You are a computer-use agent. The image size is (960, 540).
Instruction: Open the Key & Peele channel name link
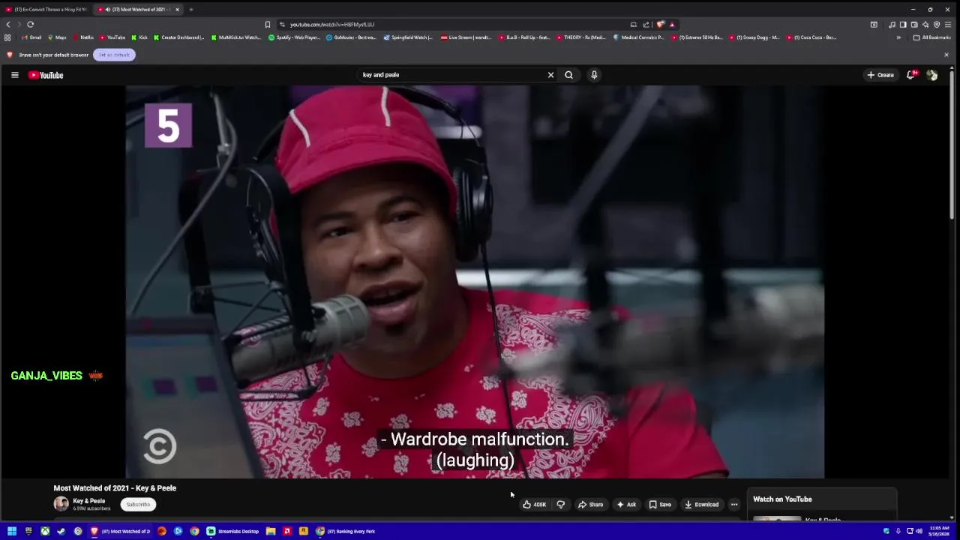tap(89, 501)
